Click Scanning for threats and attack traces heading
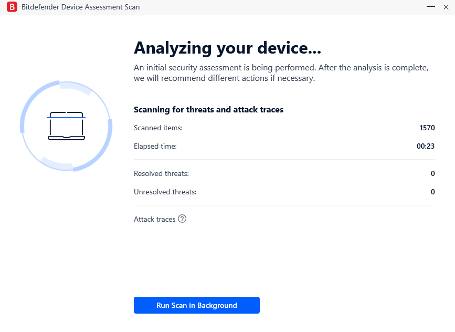 [209, 109]
